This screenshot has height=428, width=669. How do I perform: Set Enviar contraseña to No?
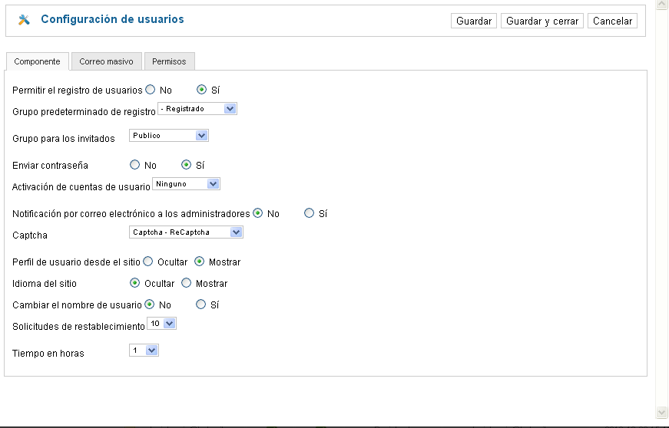pos(135,164)
